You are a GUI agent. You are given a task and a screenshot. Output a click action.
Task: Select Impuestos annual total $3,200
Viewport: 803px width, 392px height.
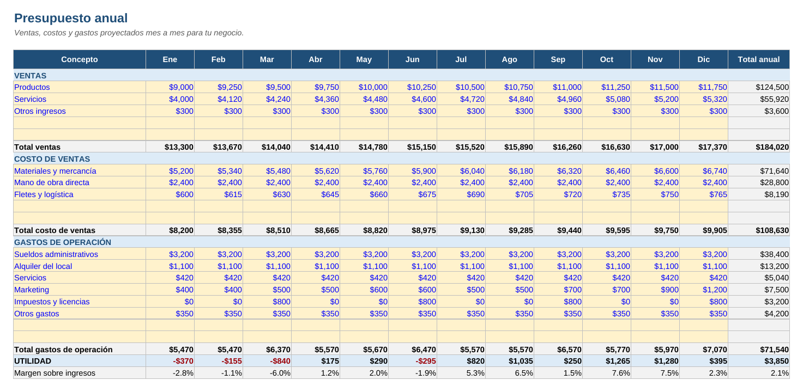pos(759,302)
